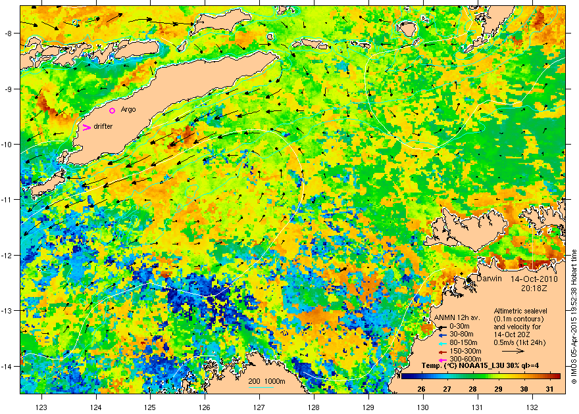The width and height of the screenshot is (579, 414).
Task: Click the black Darwin city dot marker
Action: click(x=468, y=280)
